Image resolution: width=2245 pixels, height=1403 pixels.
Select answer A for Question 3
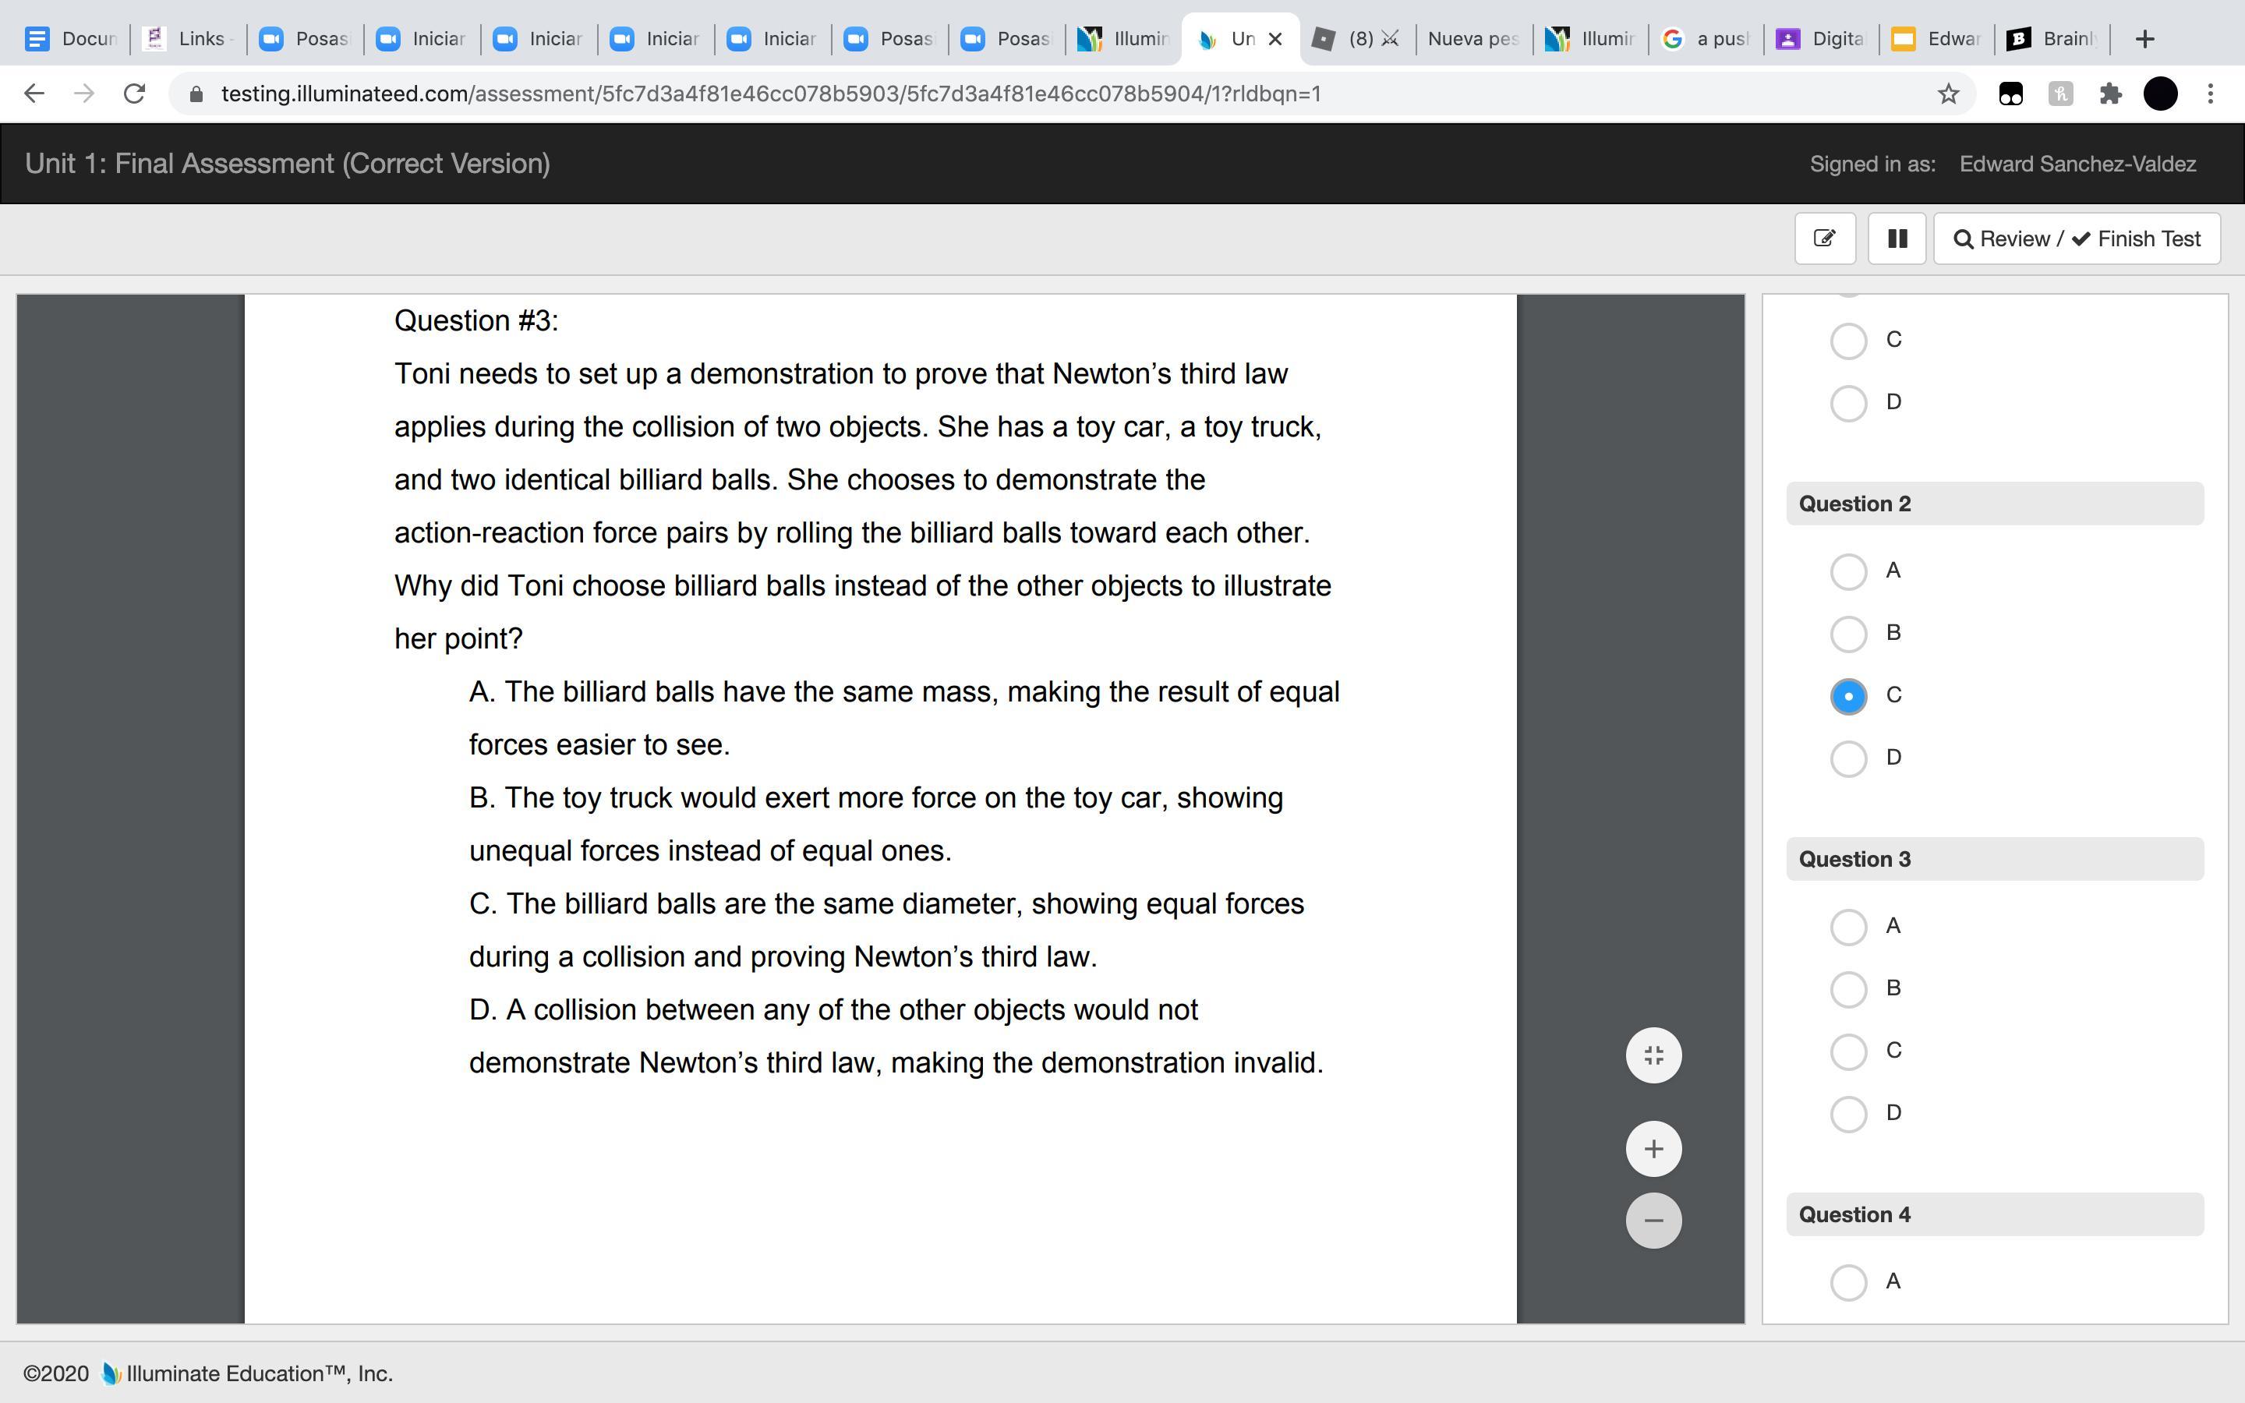1848,926
